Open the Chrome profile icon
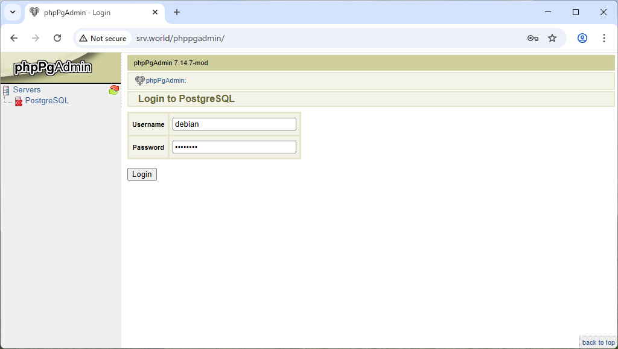This screenshot has height=349, width=618. 582,38
